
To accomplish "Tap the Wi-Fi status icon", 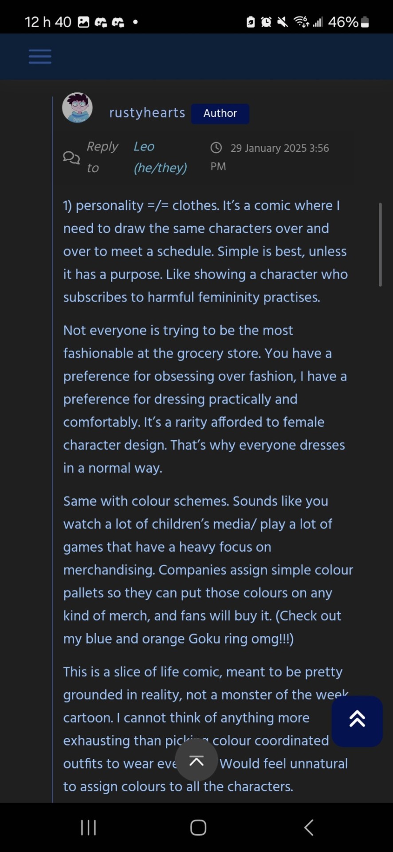I will (301, 22).
